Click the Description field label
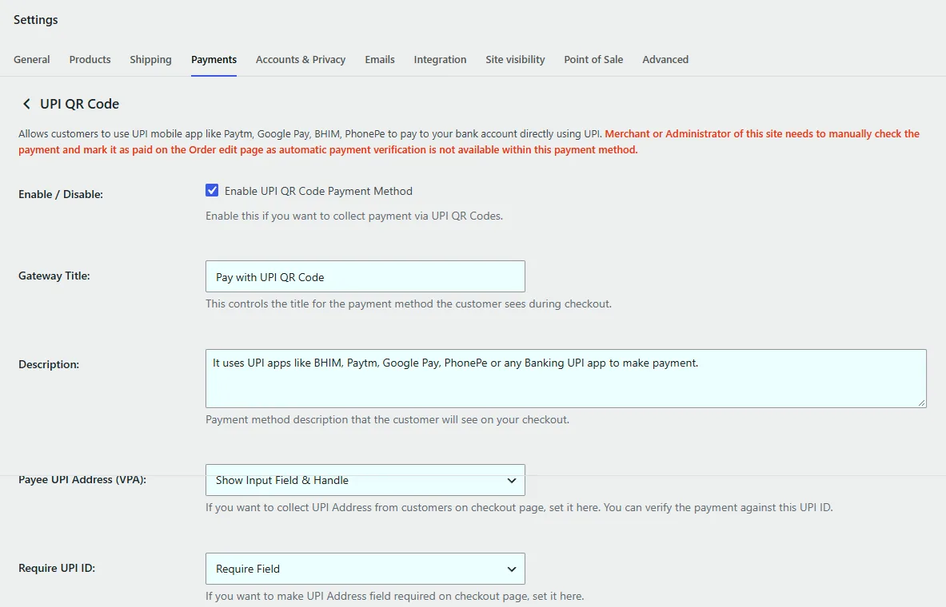 [48, 364]
